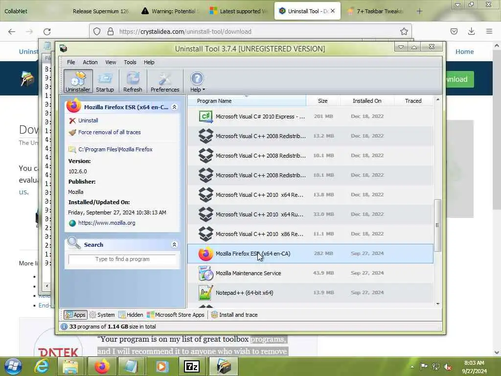Click program list scroll-down arrow
The height and width of the screenshot is (376, 501).
click(438, 304)
